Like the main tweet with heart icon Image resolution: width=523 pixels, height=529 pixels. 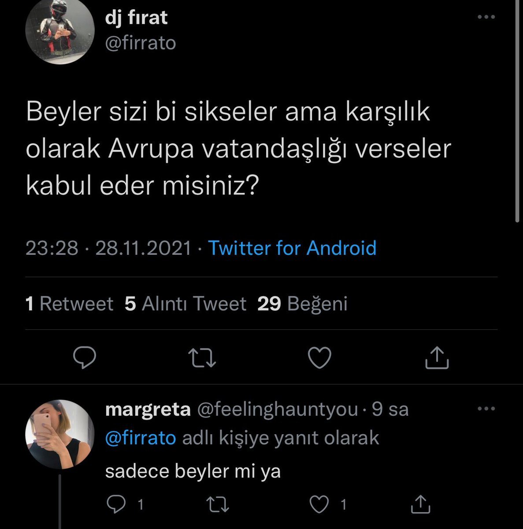pyautogui.click(x=319, y=358)
